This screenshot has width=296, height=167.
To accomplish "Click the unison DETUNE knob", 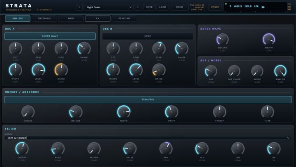I will click(76, 112).
